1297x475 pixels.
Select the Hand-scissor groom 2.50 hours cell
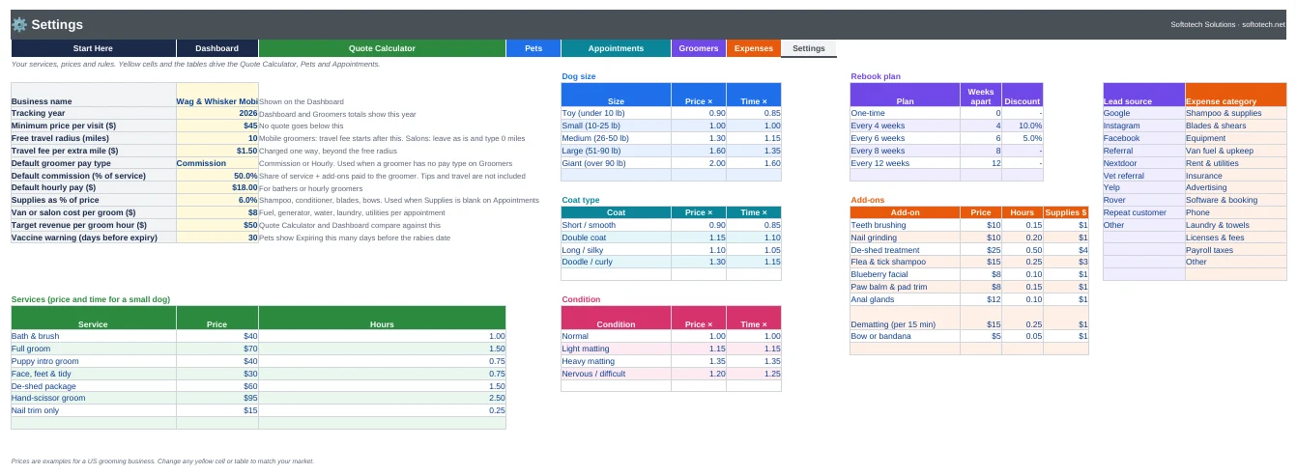[x=382, y=398]
